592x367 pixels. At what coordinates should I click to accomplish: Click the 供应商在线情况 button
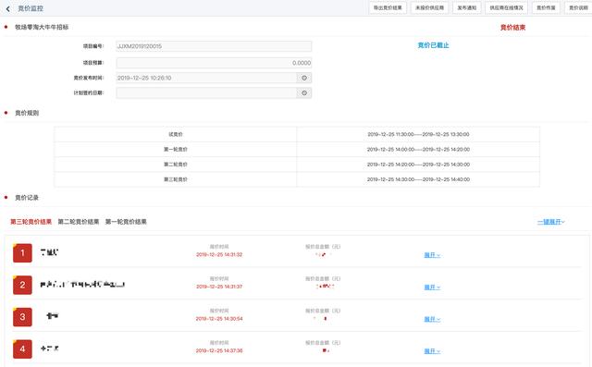pyautogui.click(x=506, y=8)
